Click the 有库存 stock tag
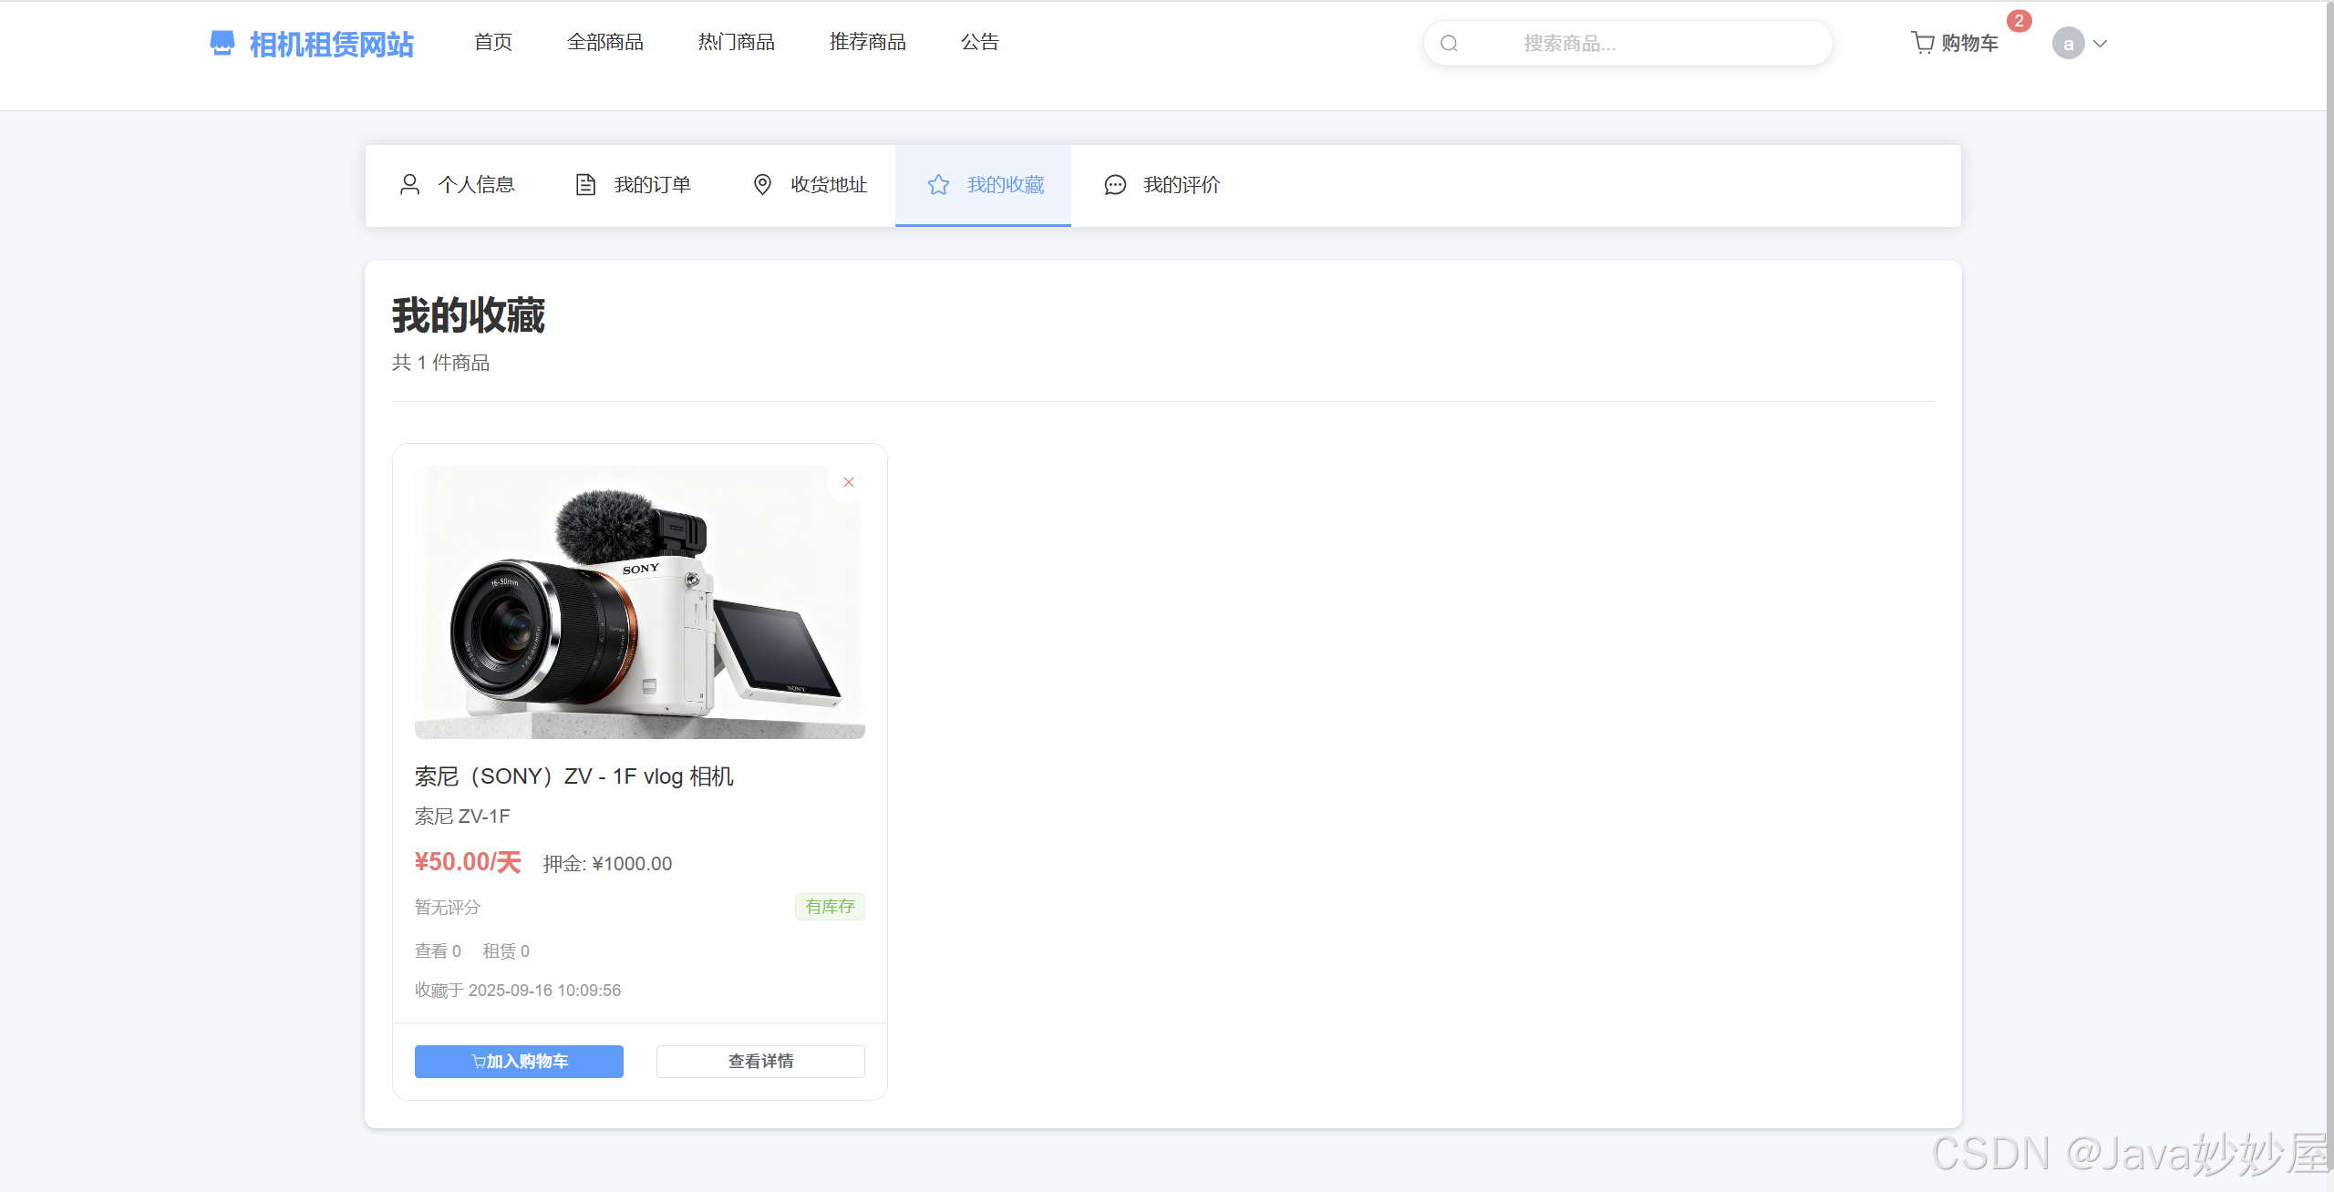This screenshot has height=1192, width=2334. (830, 907)
